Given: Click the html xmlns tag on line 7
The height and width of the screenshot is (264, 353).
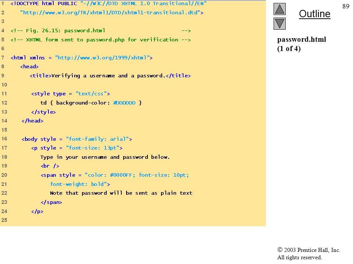Looking at the screenshot, I should tap(82, 58).
